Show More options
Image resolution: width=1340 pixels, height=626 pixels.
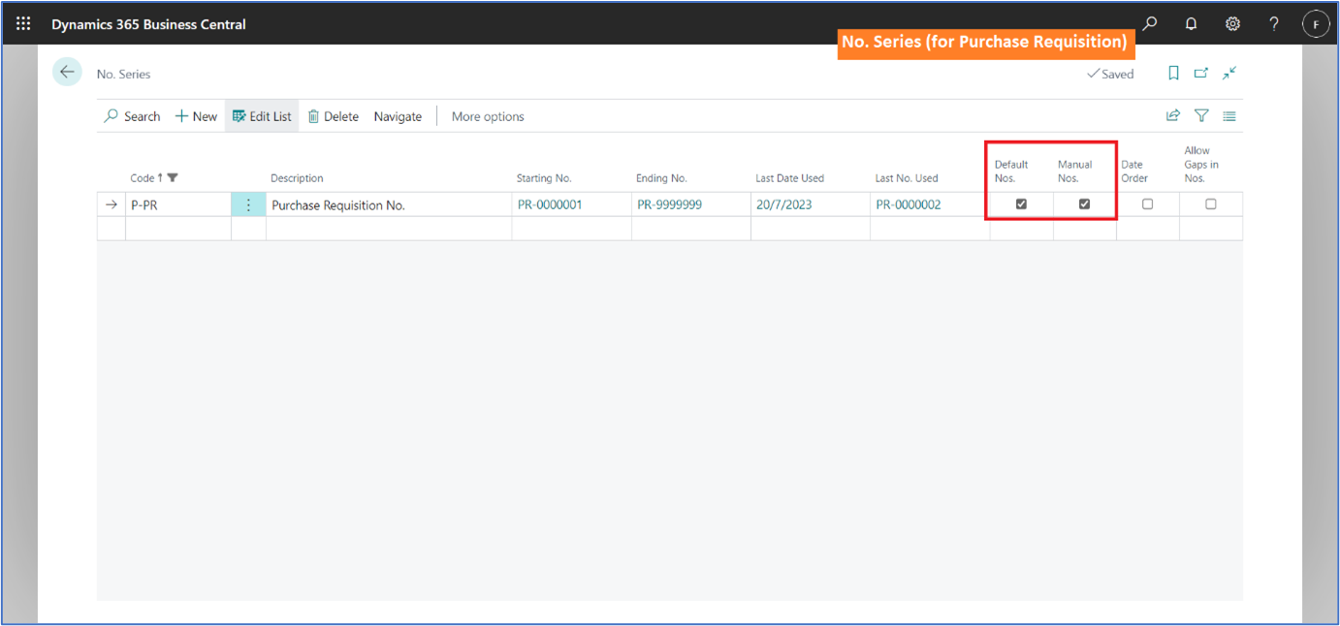(488, 116)
